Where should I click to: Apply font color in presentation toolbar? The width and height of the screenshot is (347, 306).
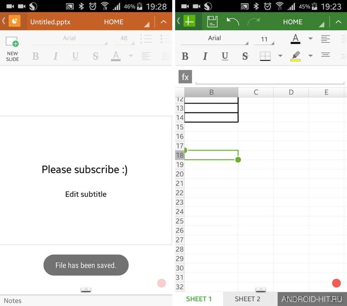coord(116,56)
